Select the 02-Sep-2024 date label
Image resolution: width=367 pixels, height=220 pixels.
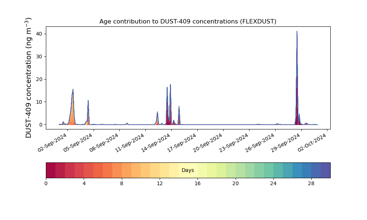tap(52, 143)
